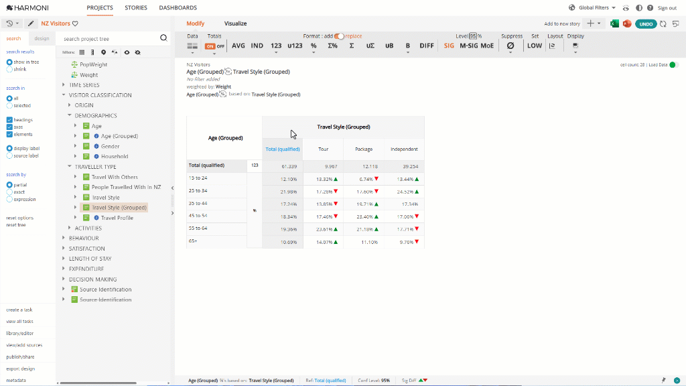Click the Suppress null symbol icon
The image size is (686, 386).
point(510,46)
